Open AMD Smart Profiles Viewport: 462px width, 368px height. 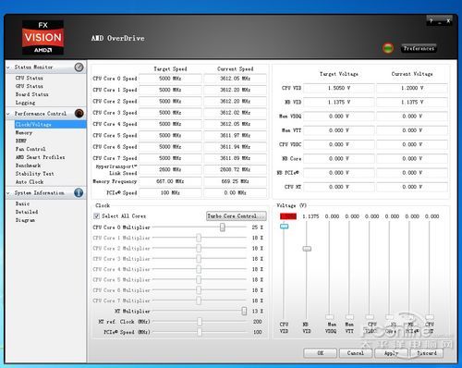click(x=40, y=157)
